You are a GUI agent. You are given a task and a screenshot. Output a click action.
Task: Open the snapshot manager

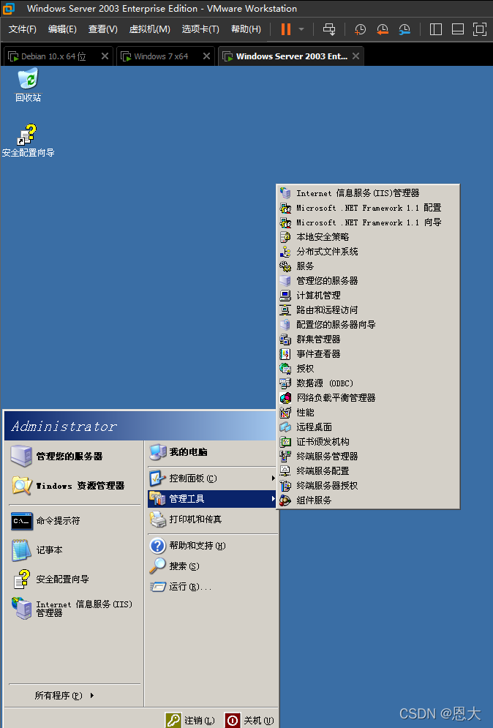[404, 29]
